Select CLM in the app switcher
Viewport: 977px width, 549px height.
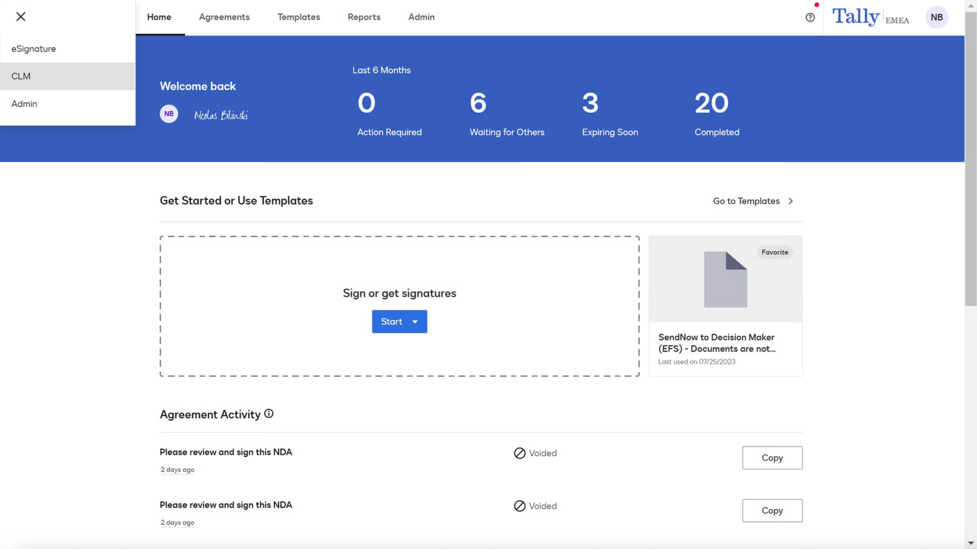click(x=21, y=76)
